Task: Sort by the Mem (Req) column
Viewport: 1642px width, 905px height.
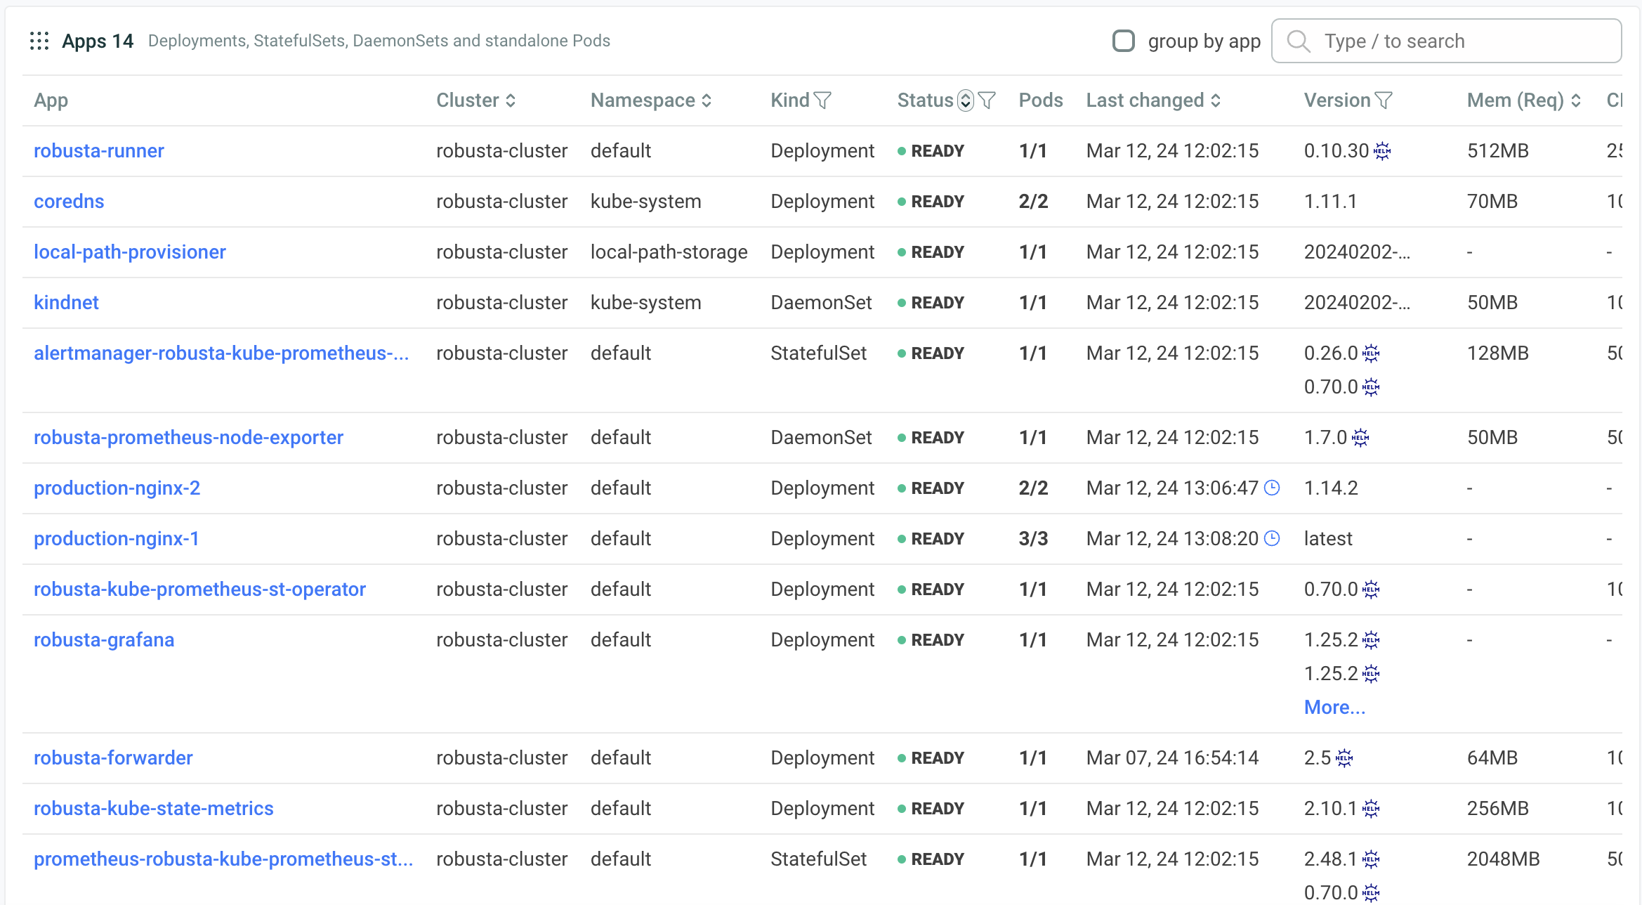Action: point(1576,100)
